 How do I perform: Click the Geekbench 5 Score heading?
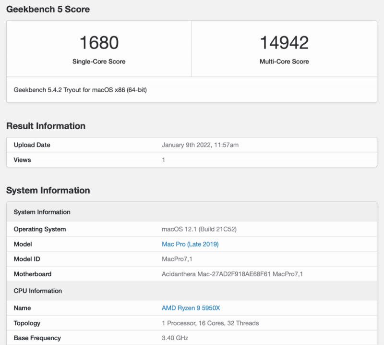[48, 9]
